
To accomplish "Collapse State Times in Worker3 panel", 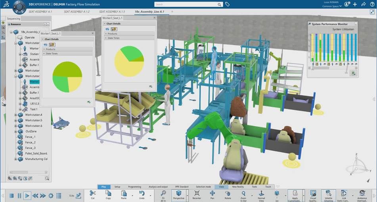I will tap(106, 38).
